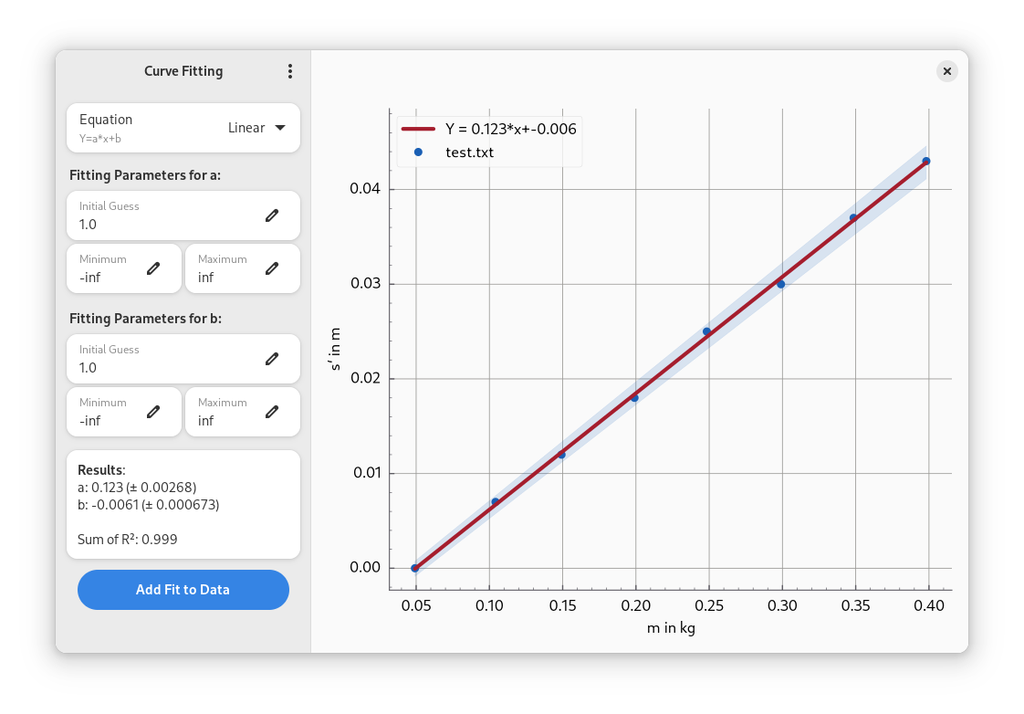
Task: Click the data point at 0.40 kg
Action: [926, 162]
